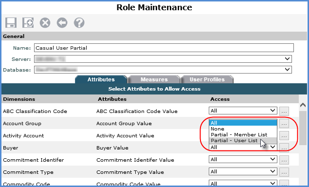Click ellipsis button for Account Group row

pyautogui.click(x=284, y=124)
